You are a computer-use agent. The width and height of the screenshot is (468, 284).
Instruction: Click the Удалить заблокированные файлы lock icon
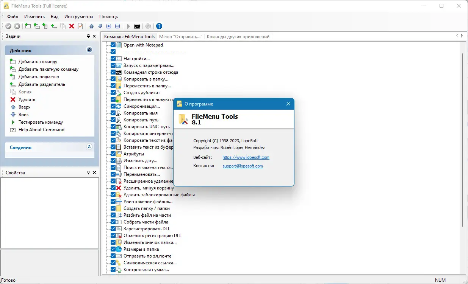[x=119, y=195]
